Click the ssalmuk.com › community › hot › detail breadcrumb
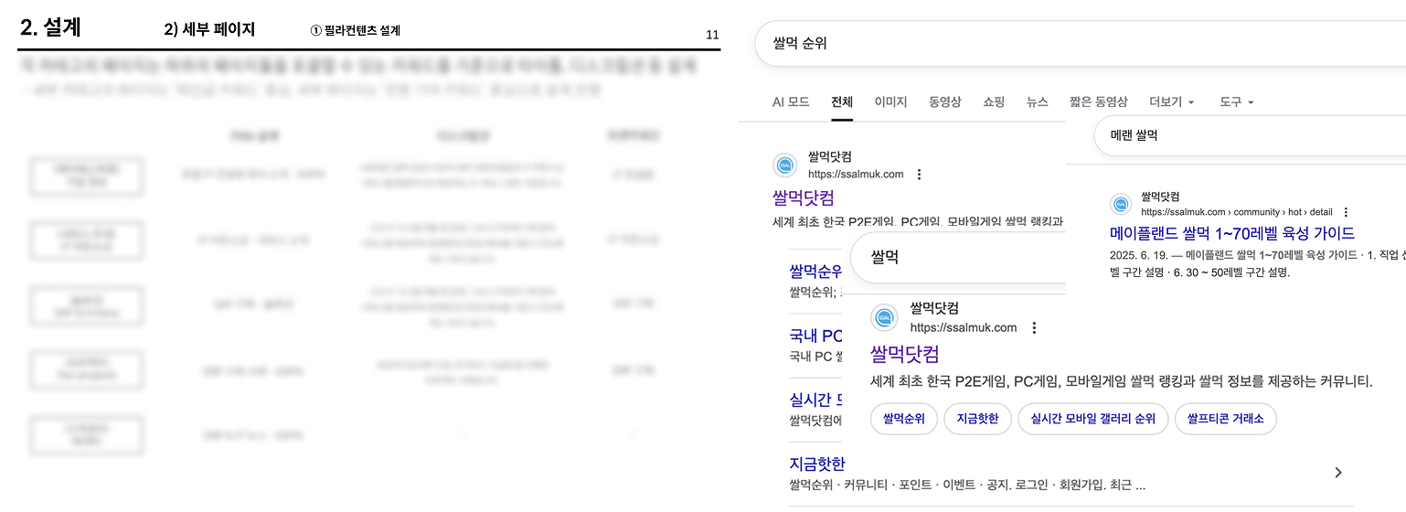Viewport: 1406px width, 512px height. pos(1237,211)
